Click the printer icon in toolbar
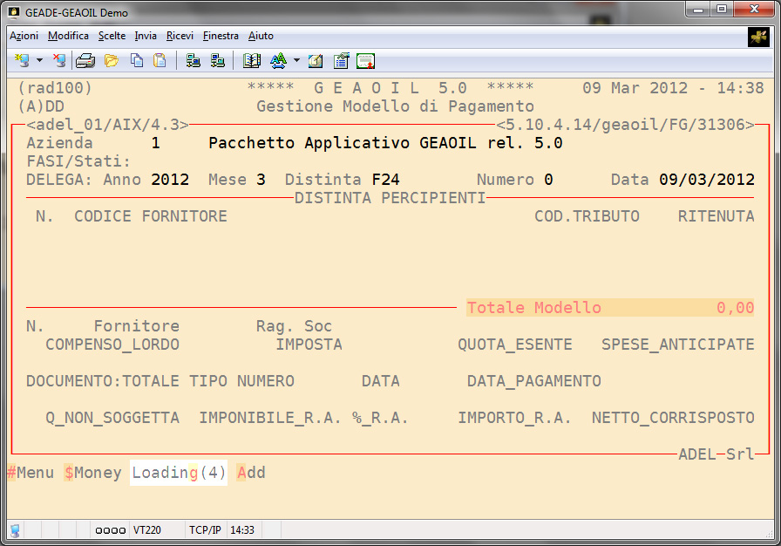The image size is (781, 546). (x=85, y=61)
